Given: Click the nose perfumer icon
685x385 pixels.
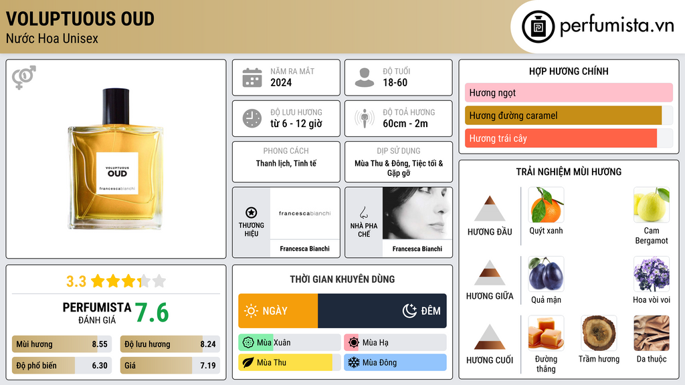Looking at the screenshot, I should [364, 213].
